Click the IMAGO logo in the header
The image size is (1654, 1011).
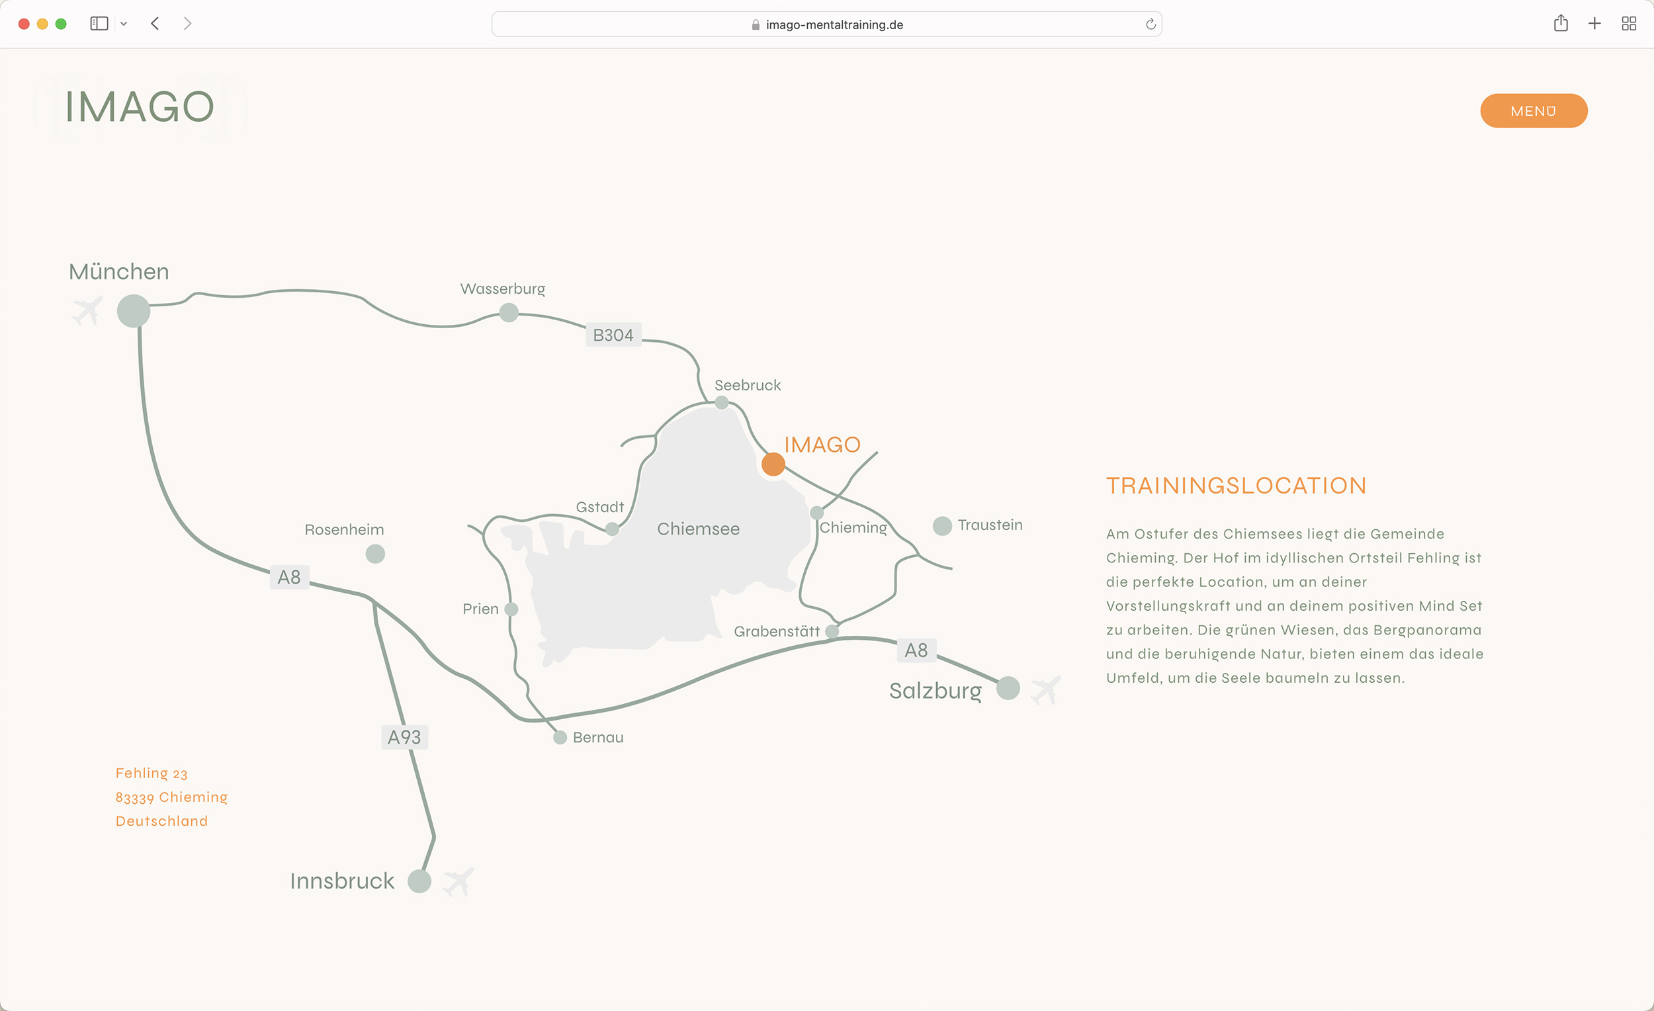(140, 107)
